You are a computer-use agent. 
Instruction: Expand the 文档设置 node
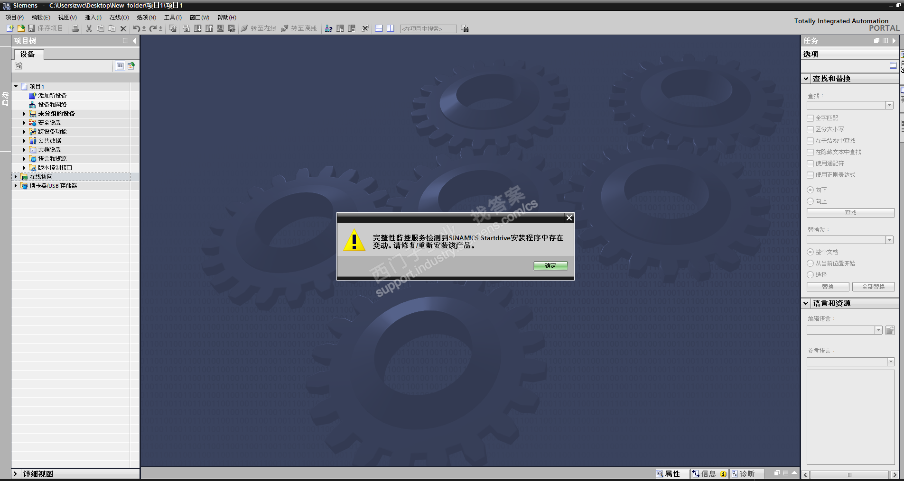(24, 150)
